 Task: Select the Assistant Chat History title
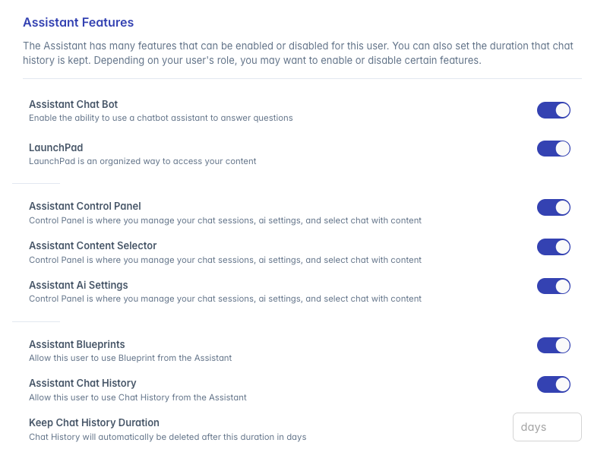tap(83, 383)
